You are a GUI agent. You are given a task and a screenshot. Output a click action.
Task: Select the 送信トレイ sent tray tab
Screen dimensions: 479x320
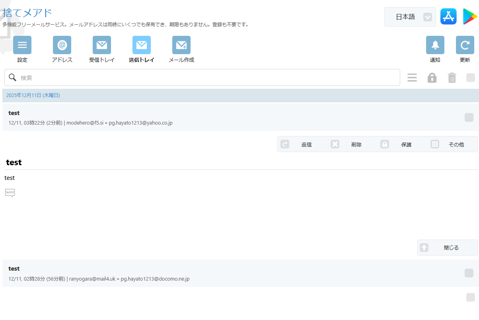click(142, 45)
